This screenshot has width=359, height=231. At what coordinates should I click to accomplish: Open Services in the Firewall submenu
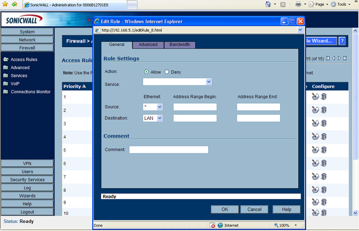coord(19,76)
